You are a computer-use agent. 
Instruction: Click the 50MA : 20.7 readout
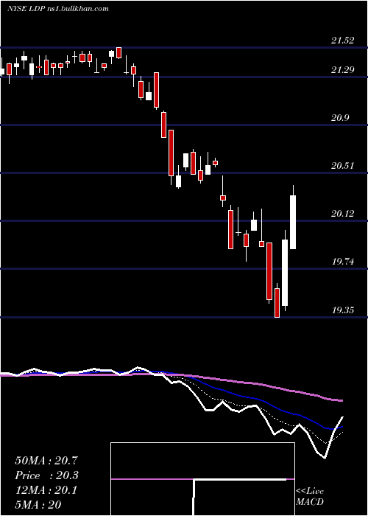[x=46, y=461]
